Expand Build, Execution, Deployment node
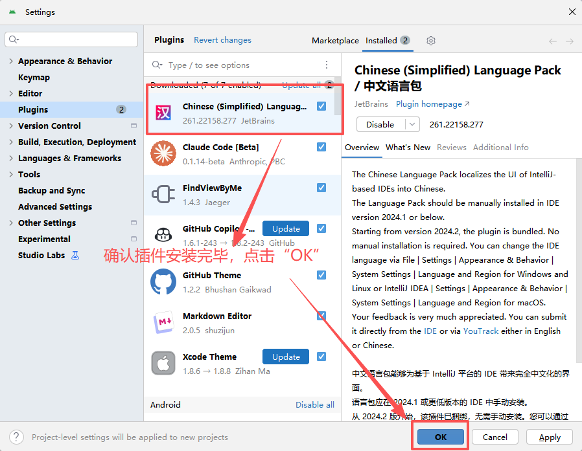Image resolution: width=582 pixels, height=451 pixels. click(11, 142)
